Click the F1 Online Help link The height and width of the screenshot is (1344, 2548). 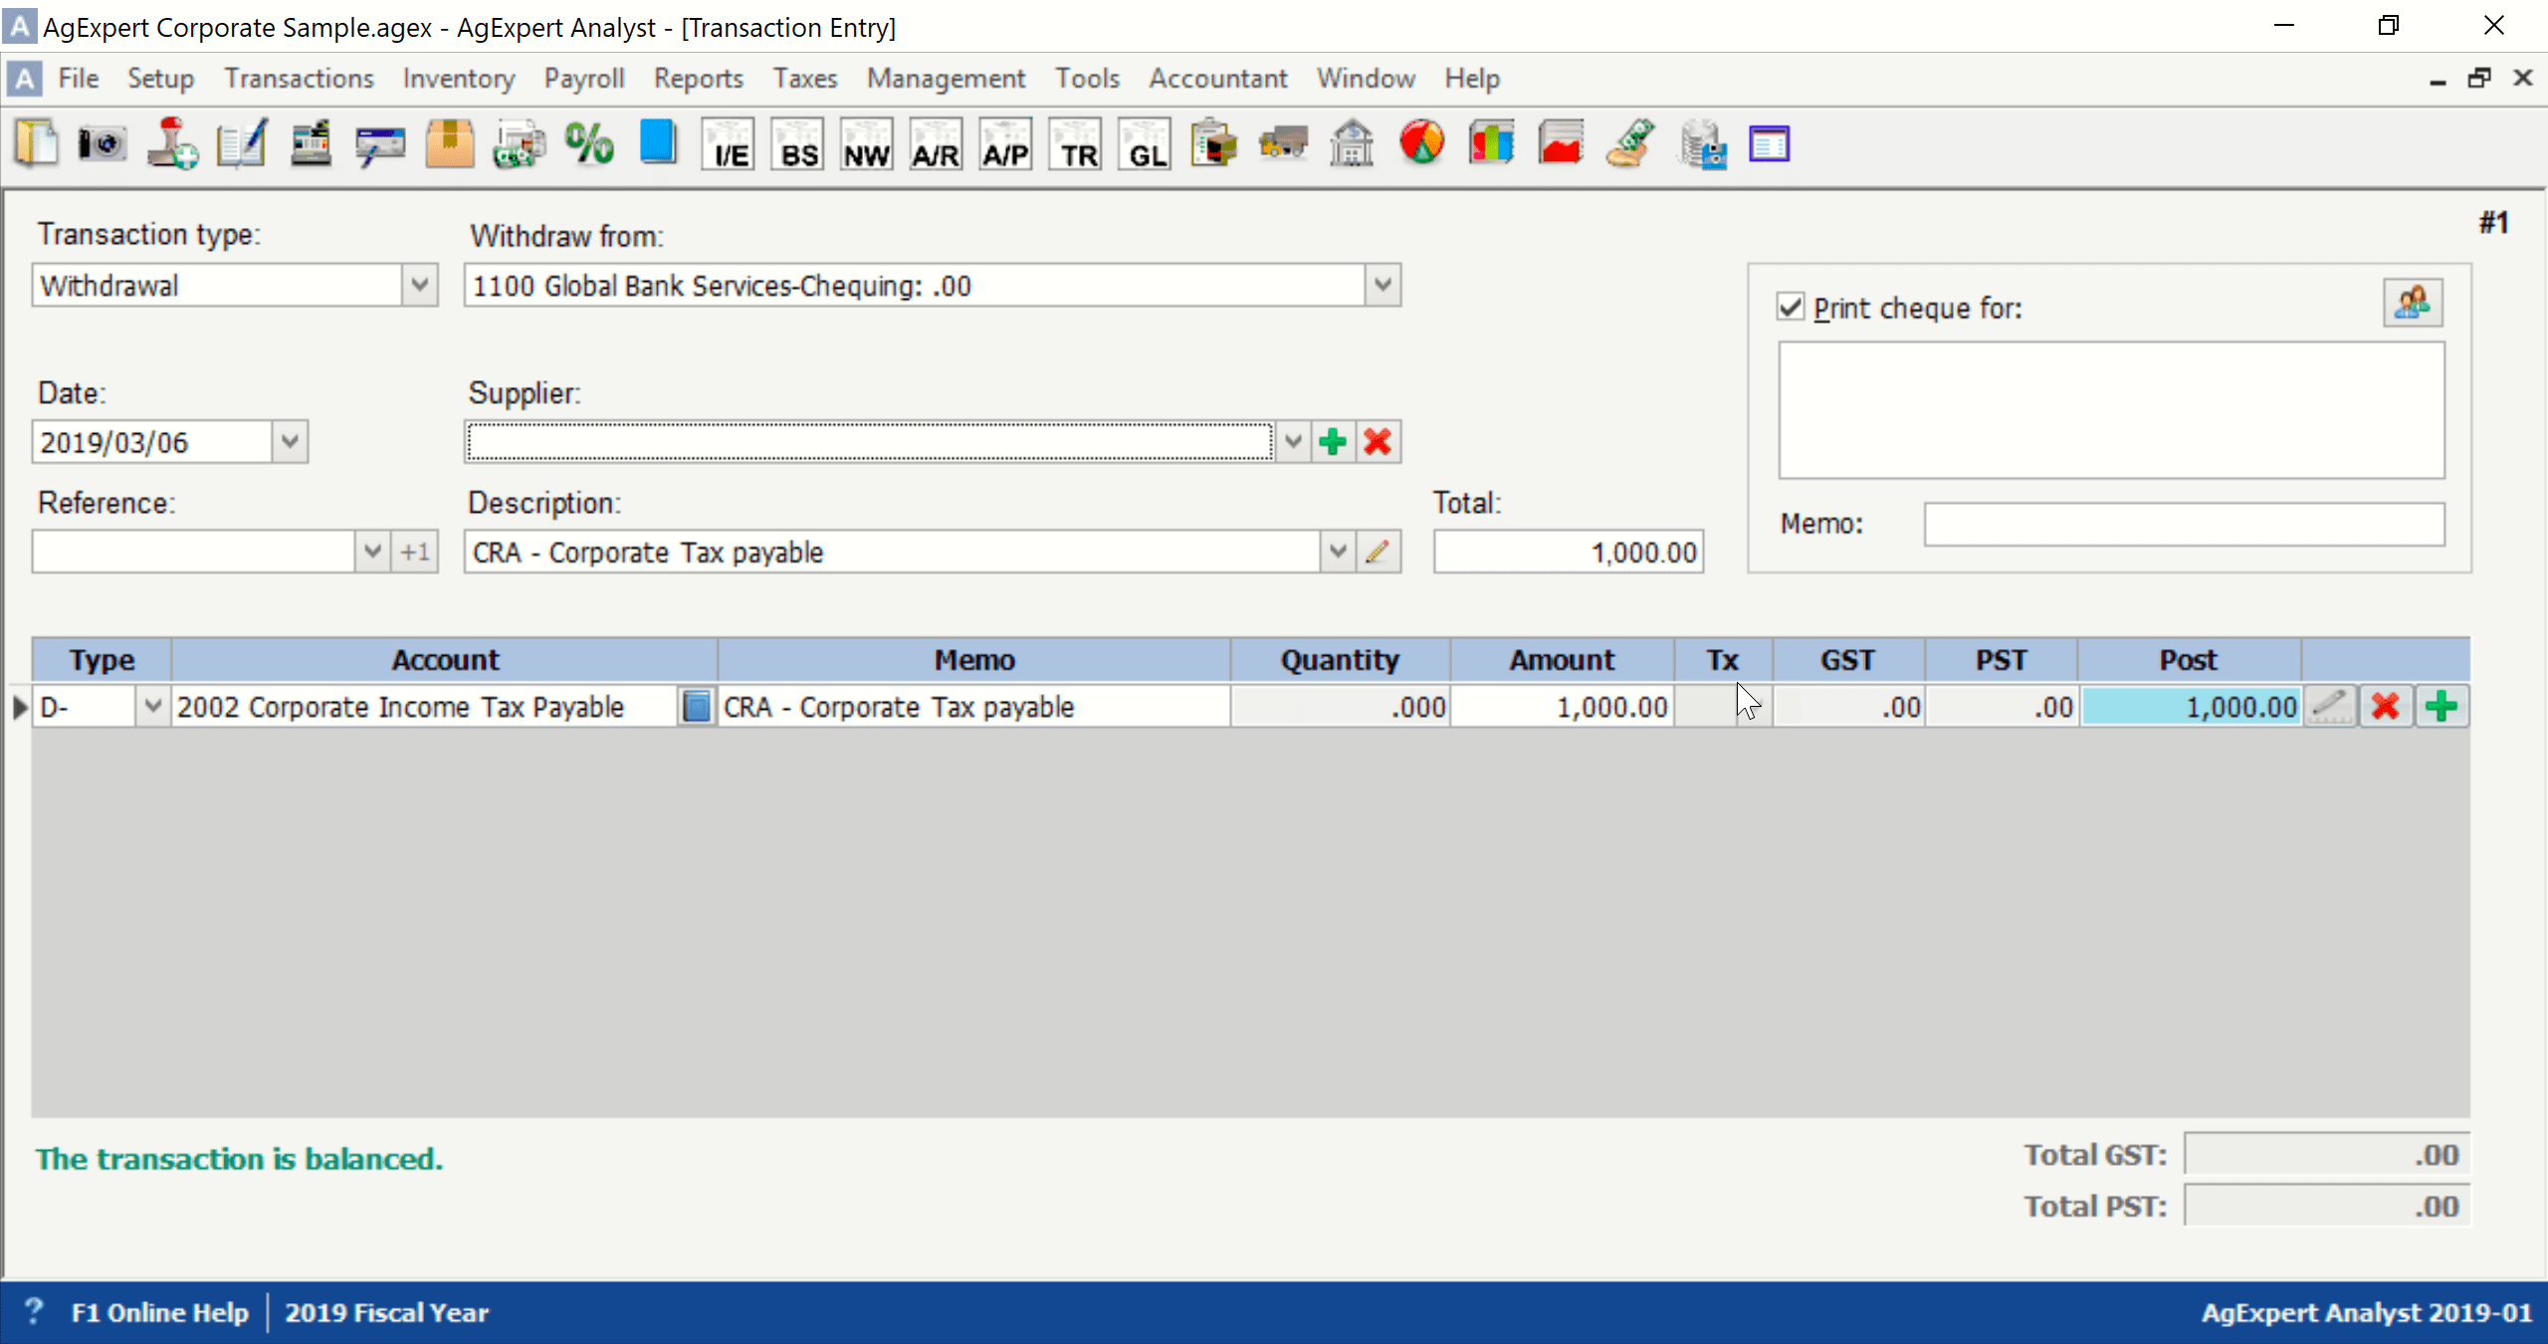point(158,1312)
